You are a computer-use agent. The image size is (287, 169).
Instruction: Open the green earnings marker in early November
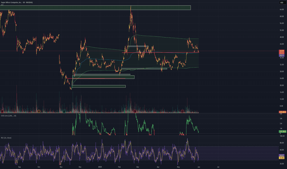click(x=64, y=111)
